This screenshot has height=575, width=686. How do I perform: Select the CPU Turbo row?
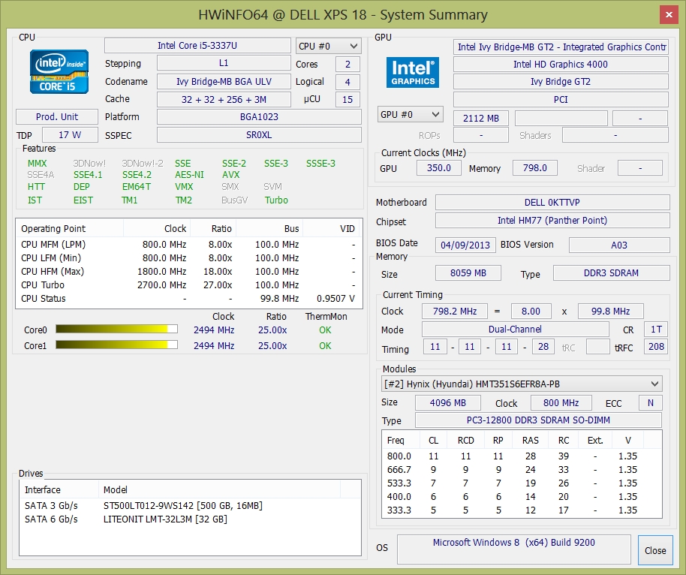(x=189, y=285)
